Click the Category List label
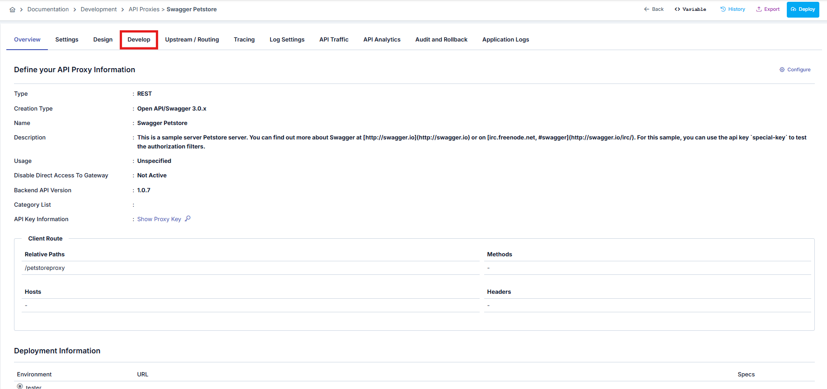Screen dimensions: 827x389 pyautogui.click(x=33, y=205)
